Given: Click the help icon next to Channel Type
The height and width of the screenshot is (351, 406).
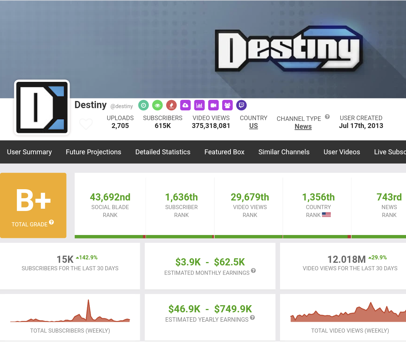Looking at the screenshot, I should (327, 117).
